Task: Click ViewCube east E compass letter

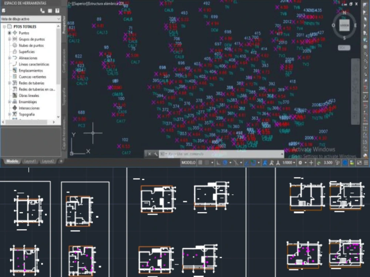Action: point(355,25)
